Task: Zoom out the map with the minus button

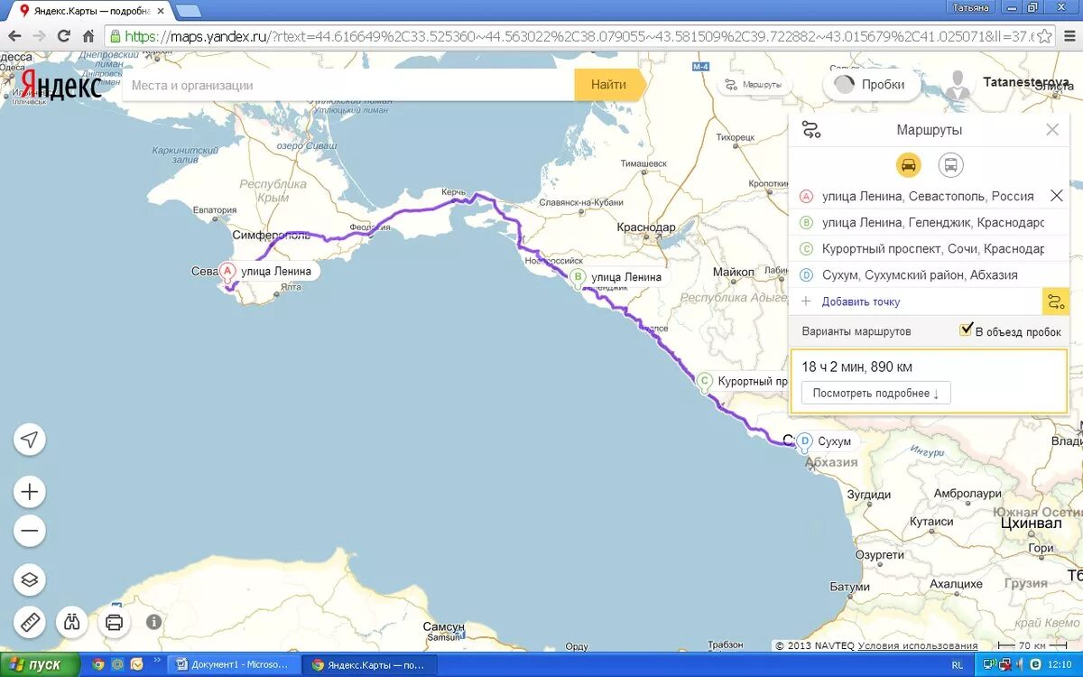Action: (30, 531)
